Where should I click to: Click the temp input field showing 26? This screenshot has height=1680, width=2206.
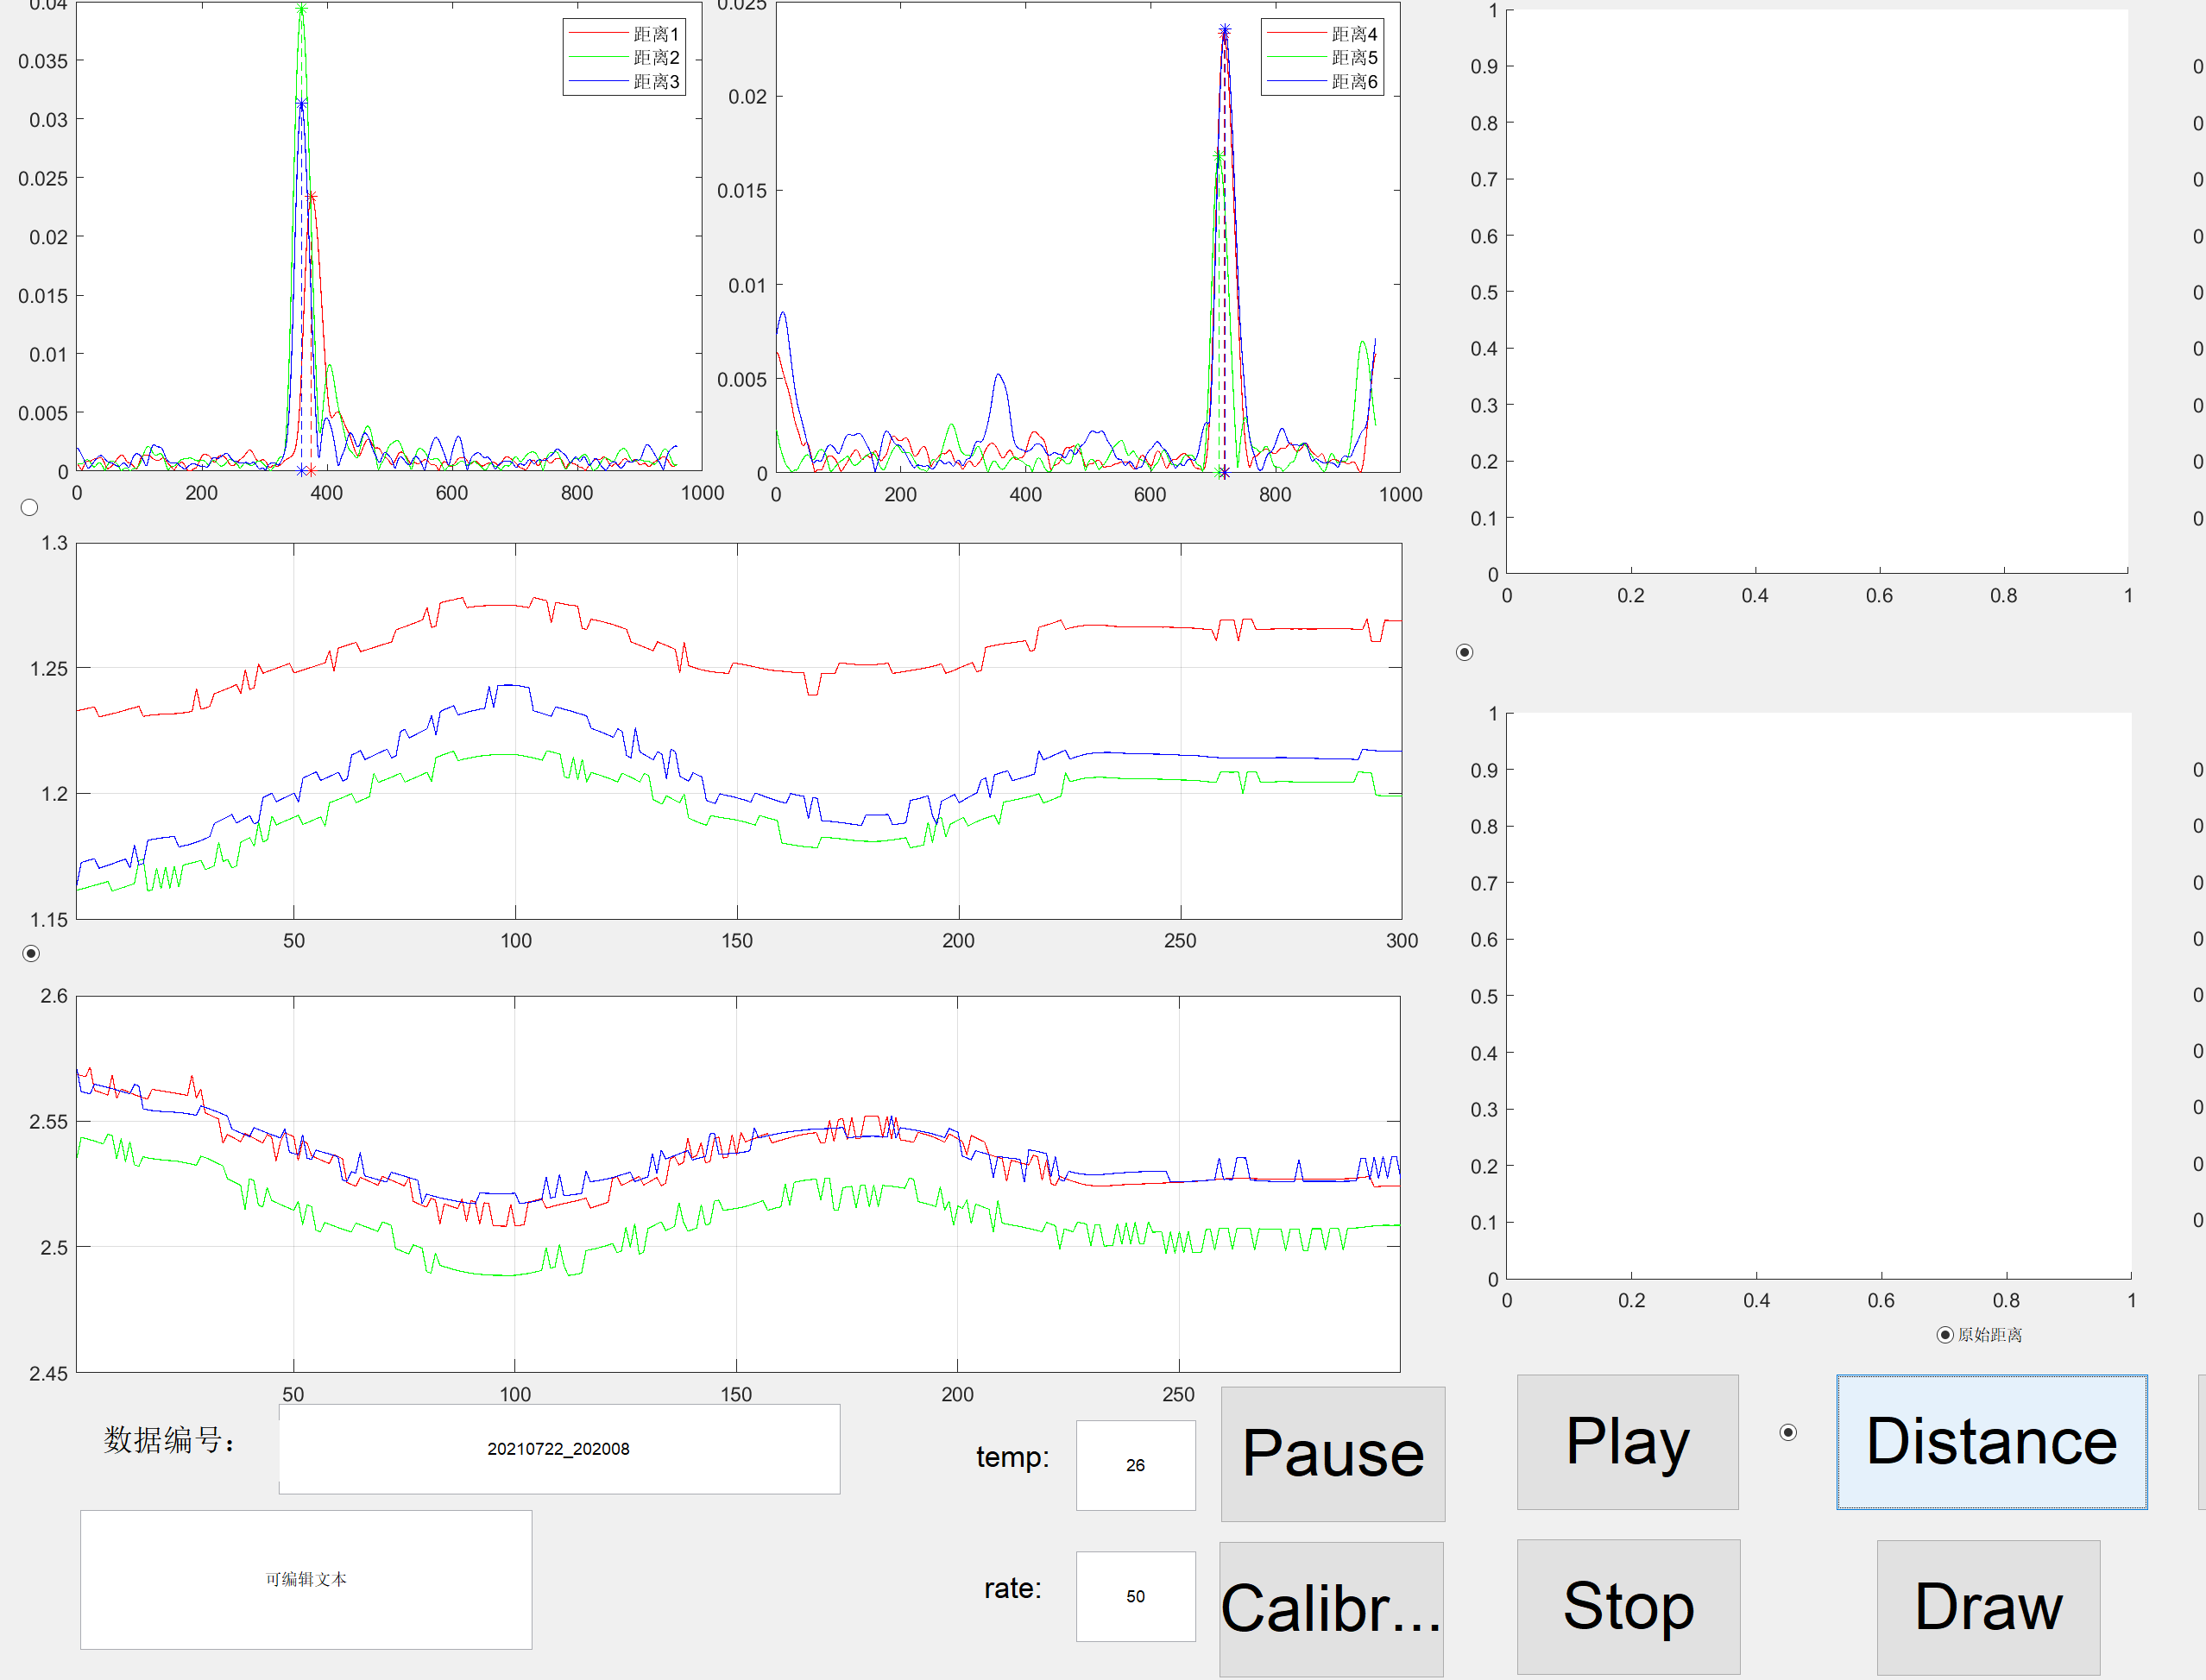click(1135, 1465)
